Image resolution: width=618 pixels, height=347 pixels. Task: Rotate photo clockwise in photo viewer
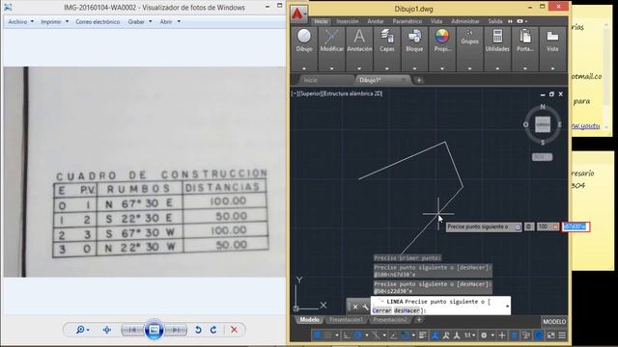pyautogui.click(x=213, y=330)
